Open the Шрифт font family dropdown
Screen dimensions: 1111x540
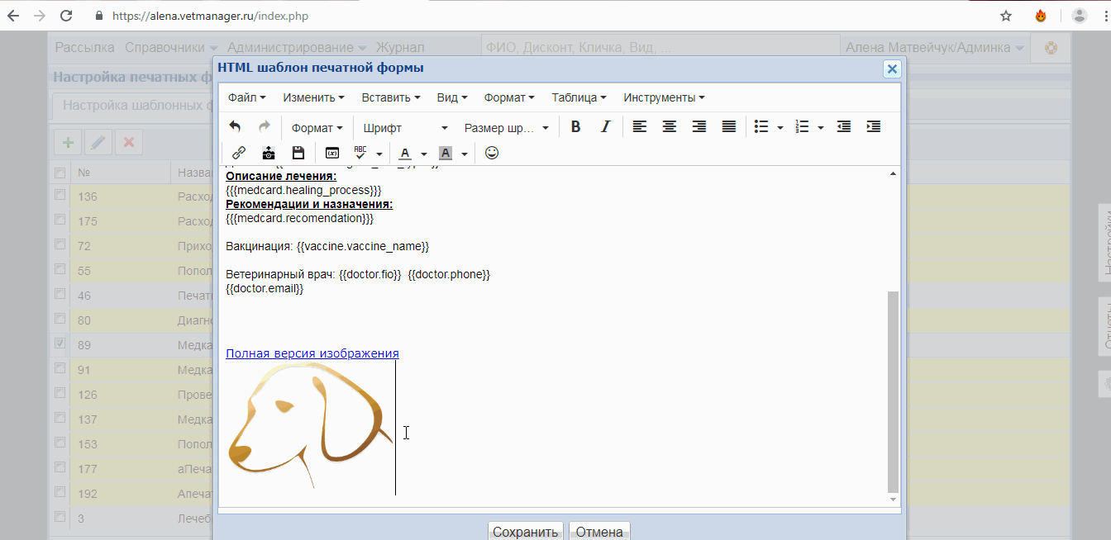click(405, 128)
